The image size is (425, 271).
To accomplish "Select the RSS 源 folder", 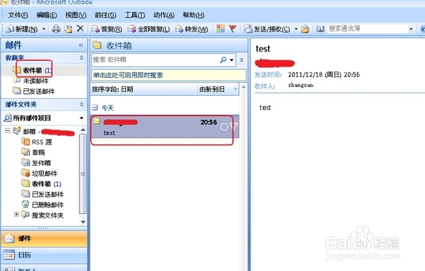I will (37, 142).
